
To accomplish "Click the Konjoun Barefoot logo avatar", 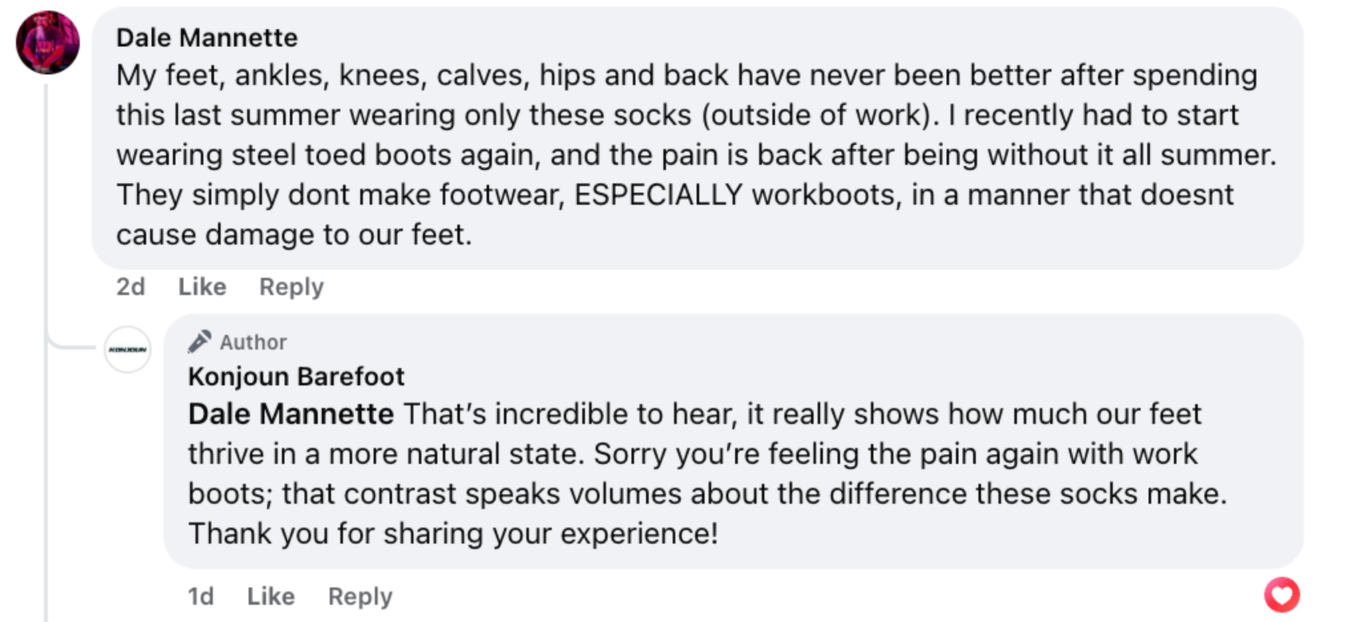I will coord(128,350).
